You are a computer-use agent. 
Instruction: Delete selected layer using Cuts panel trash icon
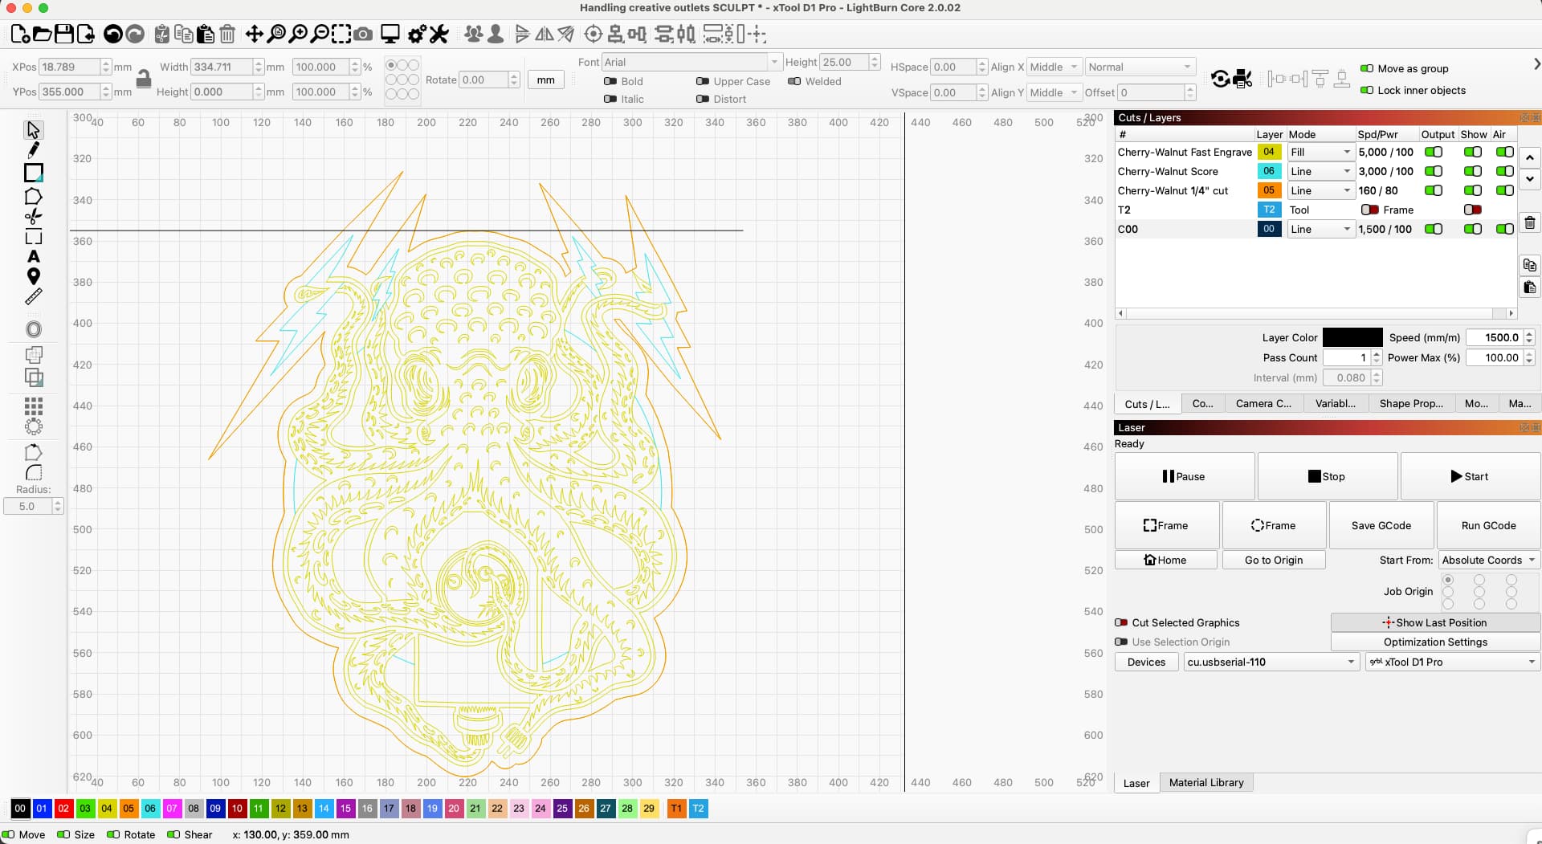coord(1530,222)
